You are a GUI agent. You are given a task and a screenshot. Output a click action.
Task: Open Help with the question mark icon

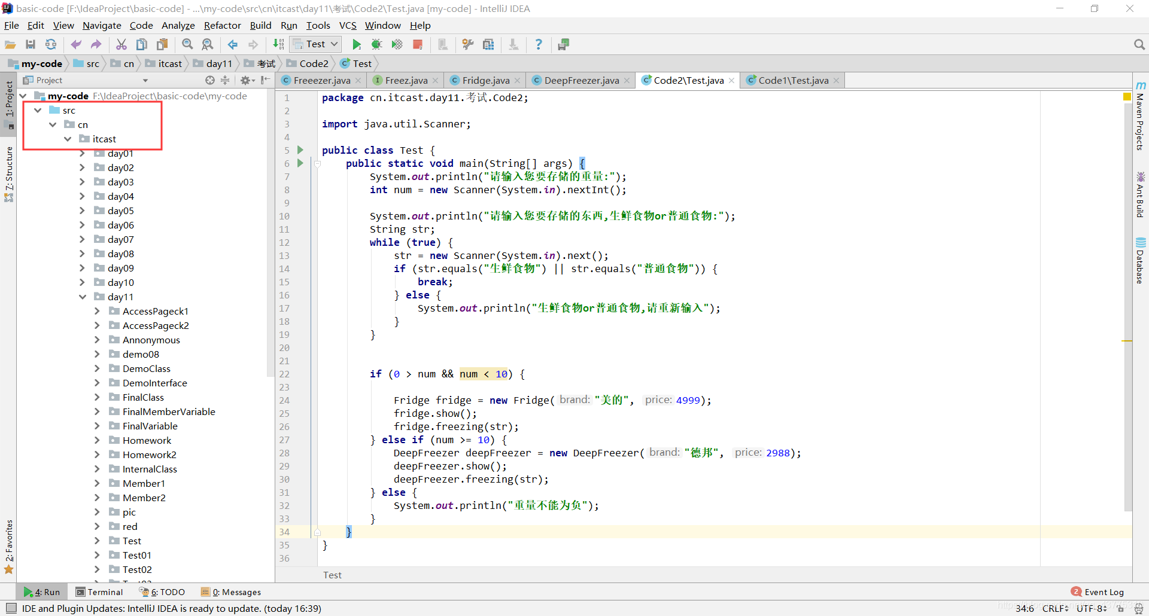[539, 44]
